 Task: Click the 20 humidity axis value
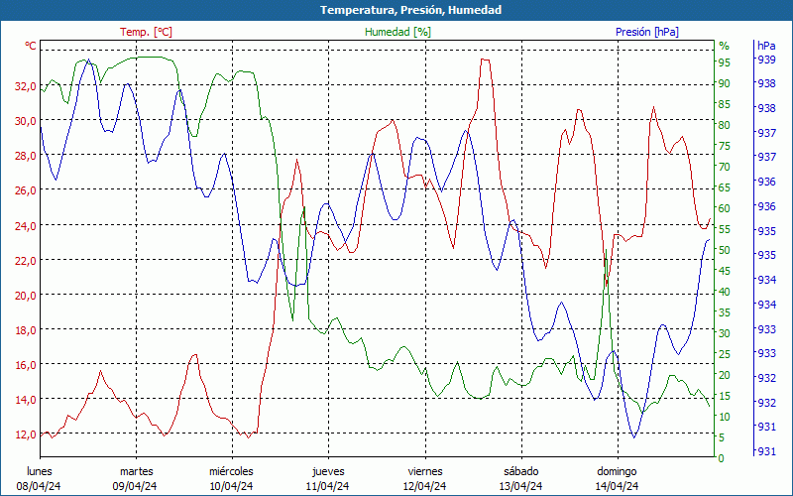tap(725, 375)
